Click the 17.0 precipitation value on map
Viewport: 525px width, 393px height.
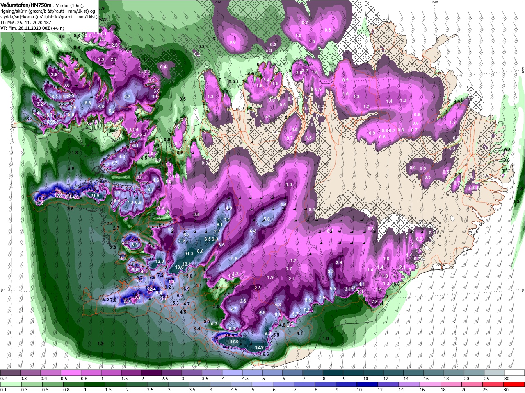point(234,341)
